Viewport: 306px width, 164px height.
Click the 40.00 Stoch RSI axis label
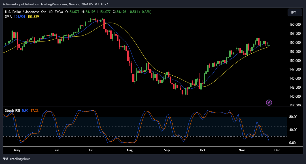point(293,130)
